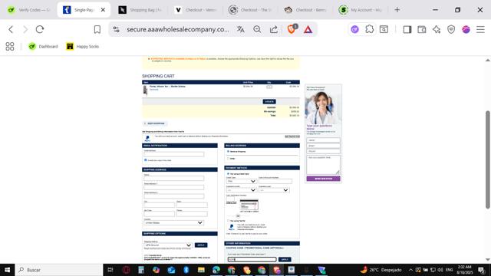This screenshot has width=491, height=276.
Task: Open Task View on taskbar
Action: coord(110,270)
